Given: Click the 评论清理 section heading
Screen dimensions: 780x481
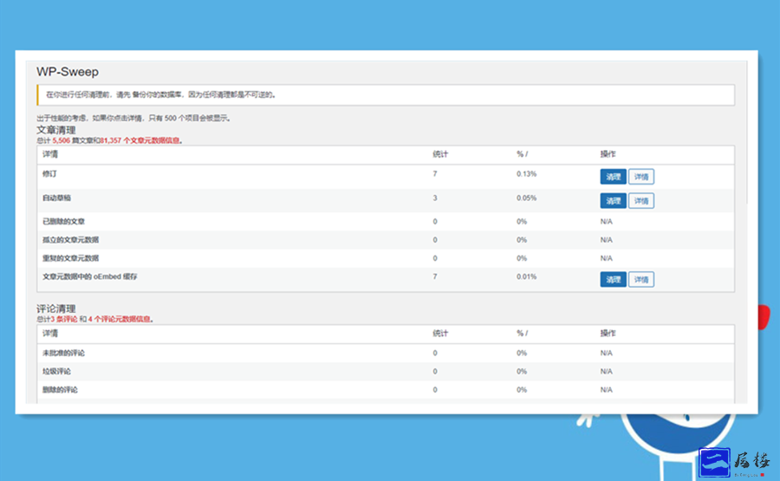Looking at the screenshot, I should [x=56, y=309].
